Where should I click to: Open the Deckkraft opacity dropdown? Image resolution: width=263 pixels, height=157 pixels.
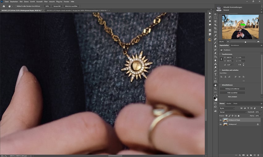tap(261, 112)
